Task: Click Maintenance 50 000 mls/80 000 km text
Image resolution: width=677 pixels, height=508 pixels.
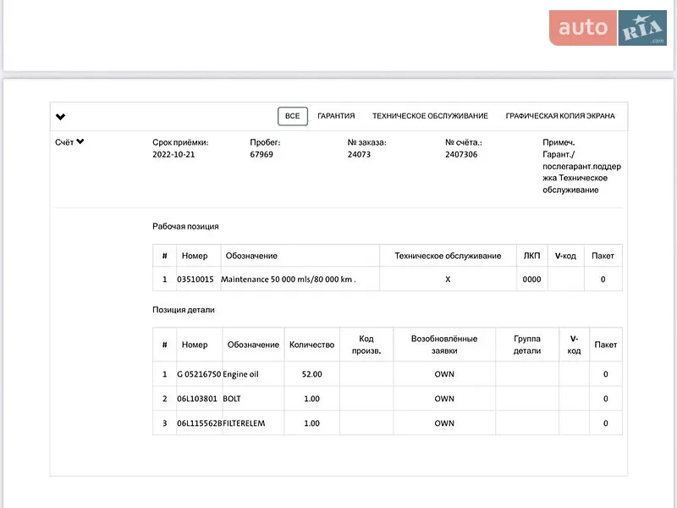Action: 288,279
